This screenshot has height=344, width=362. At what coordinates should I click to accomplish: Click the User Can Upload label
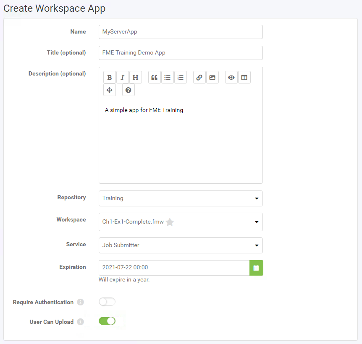(x=52, y=322)
